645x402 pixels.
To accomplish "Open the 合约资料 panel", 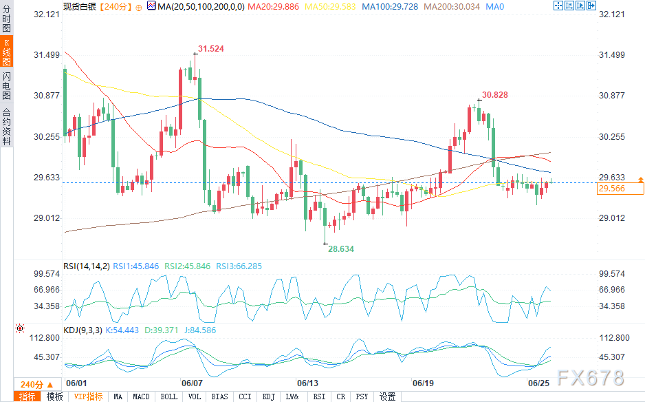I will point(6,127).
